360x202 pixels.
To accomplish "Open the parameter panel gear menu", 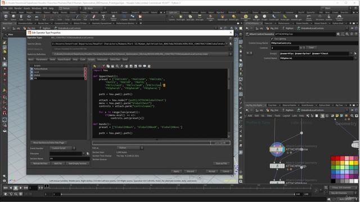I will click(338, 34).
